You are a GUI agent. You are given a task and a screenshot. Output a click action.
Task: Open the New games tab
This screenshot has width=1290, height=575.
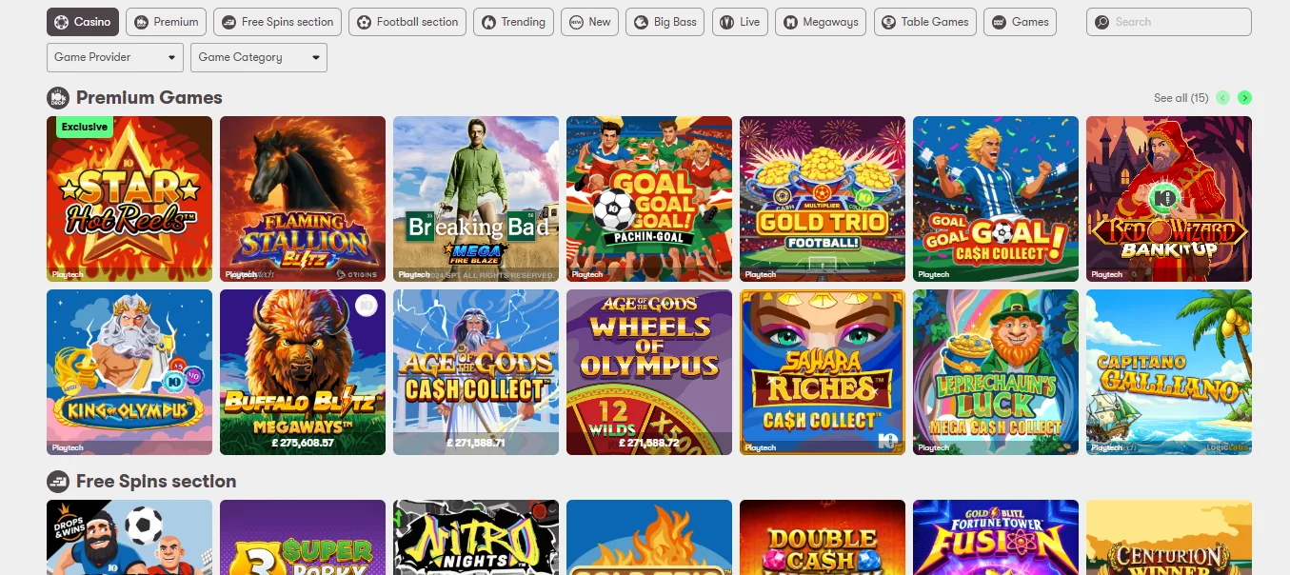click(x=590, y=22)
